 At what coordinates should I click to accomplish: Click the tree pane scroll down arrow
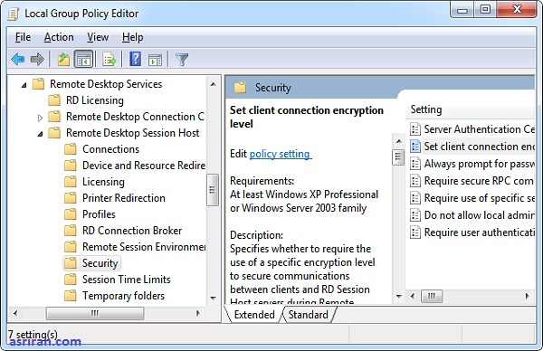pos(213,298)
